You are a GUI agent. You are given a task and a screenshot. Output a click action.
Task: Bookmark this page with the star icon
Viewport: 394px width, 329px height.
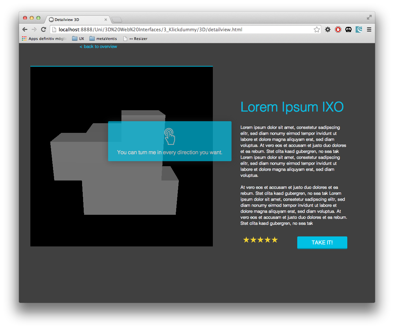coord(317,30)
